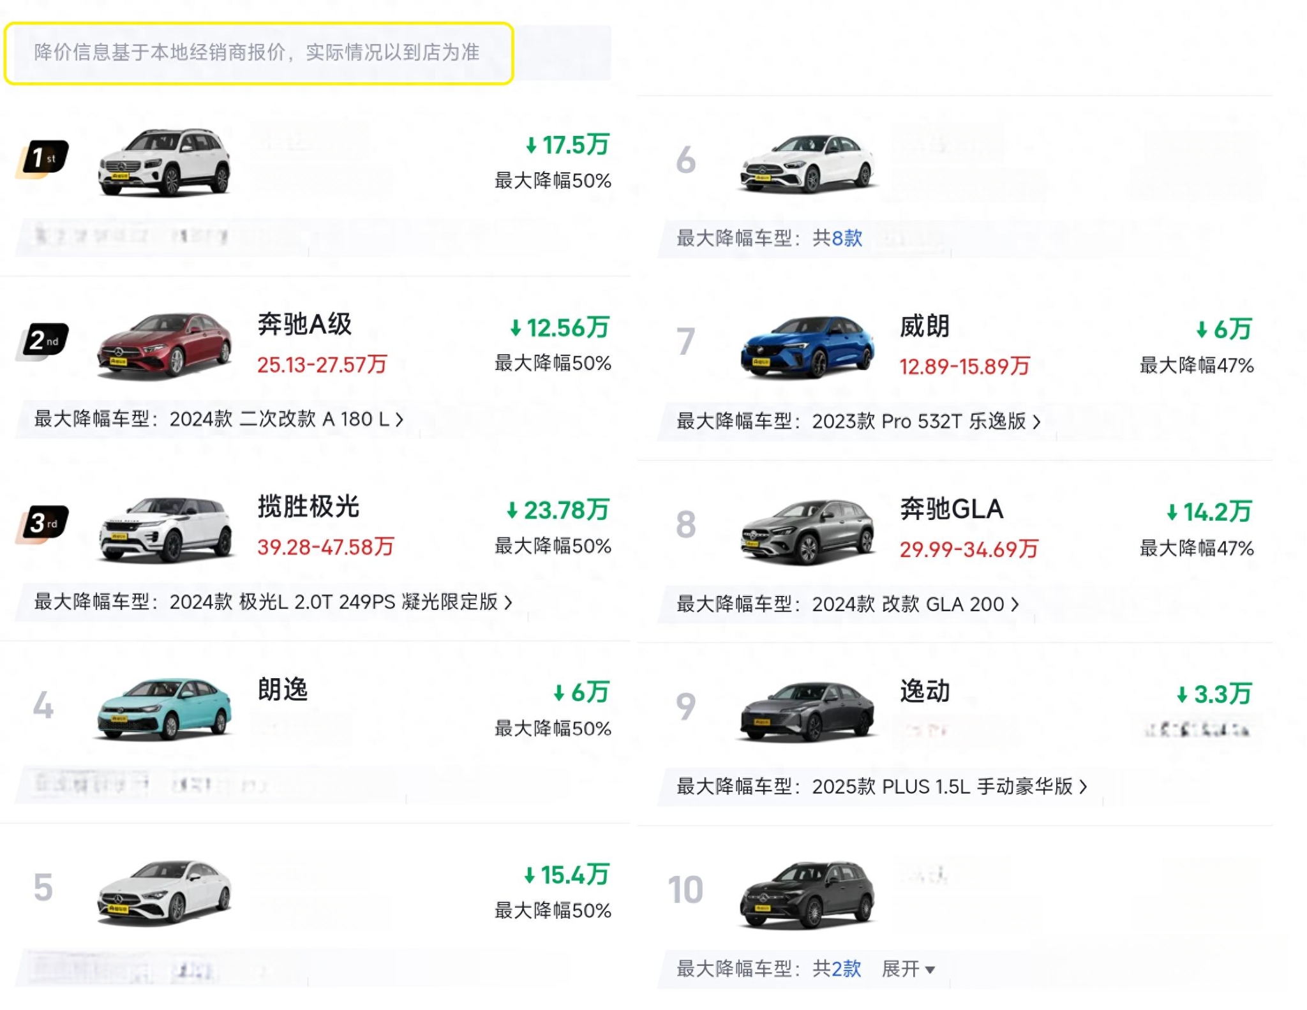Click the 朗逸 car name
The image size is (1307, 1010).
[x=283, y=689]
